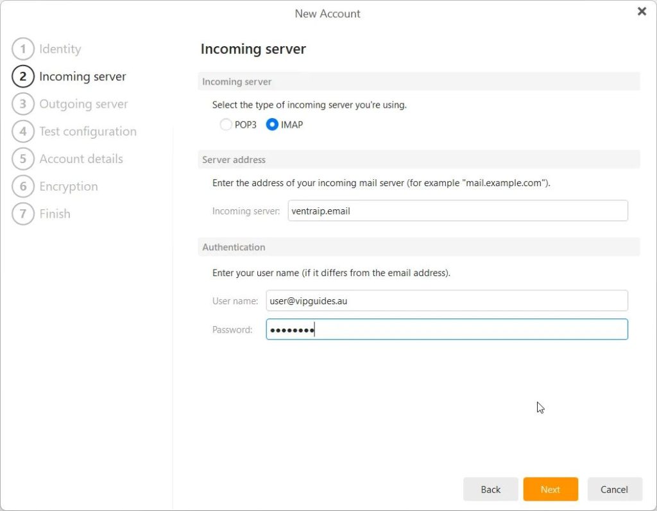Click the step 4 Test configuration circle icon
Screen dimensions: 657x511
(x=23, y=131)
